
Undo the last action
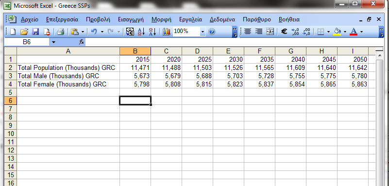(x=94, y=32)
